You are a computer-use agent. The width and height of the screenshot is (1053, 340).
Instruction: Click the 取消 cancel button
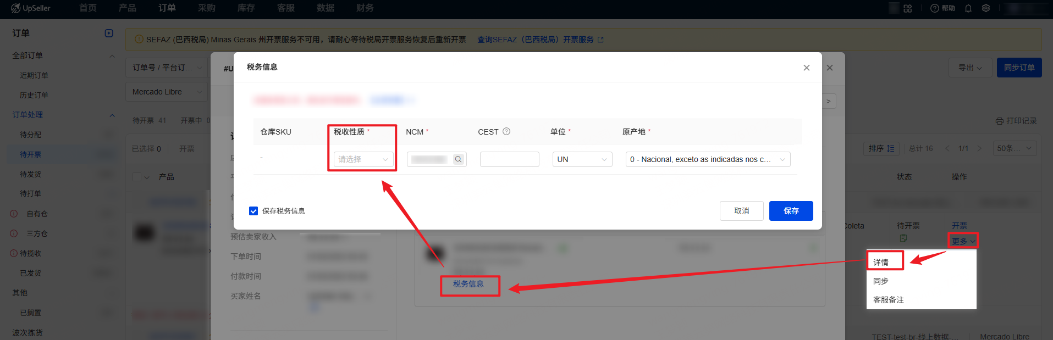(741, 211)
